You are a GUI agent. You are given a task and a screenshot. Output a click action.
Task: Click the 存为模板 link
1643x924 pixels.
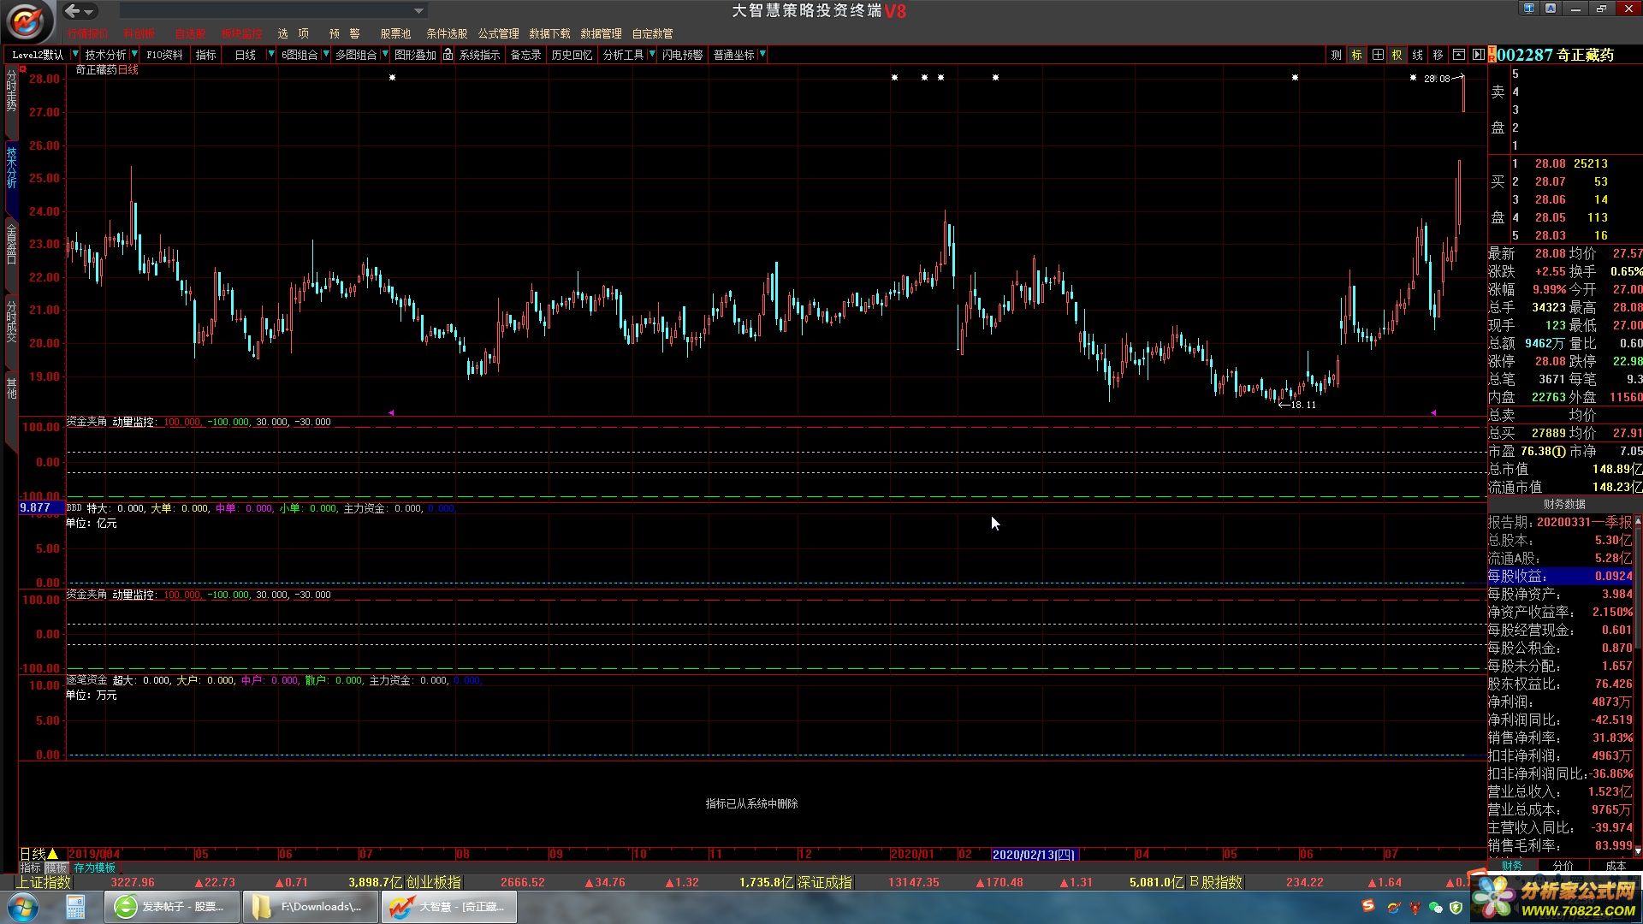pos(94,868)
